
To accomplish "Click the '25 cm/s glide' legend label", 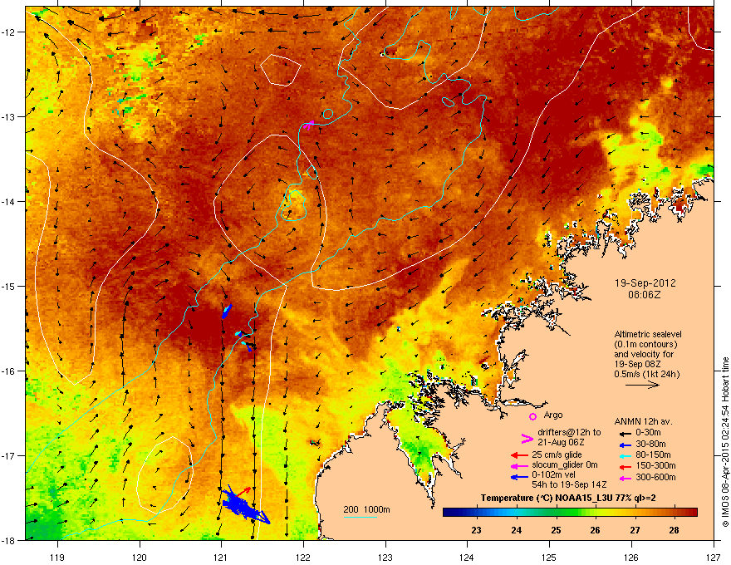I will 557,454.
